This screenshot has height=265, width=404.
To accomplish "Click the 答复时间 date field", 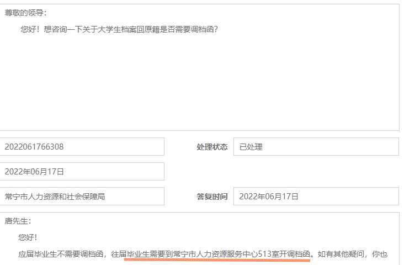I will coord(316,197).
